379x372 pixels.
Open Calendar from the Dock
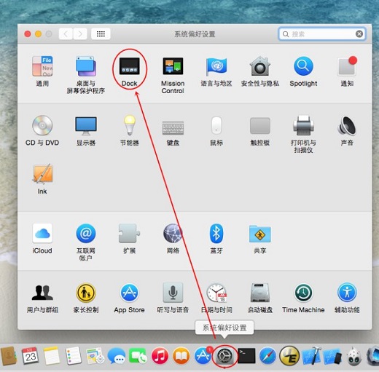[30, 356]
